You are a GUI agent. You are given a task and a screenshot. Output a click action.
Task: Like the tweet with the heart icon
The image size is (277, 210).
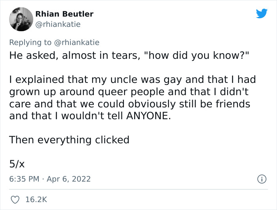tap(15, 200)
